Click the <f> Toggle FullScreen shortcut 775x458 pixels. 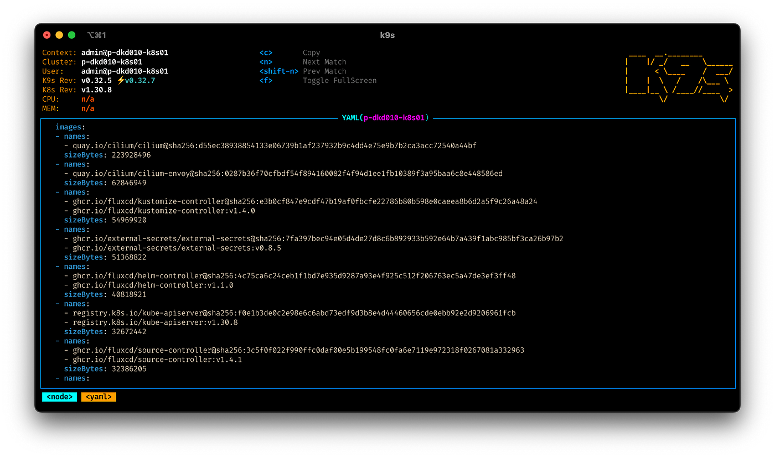point(318,81)
